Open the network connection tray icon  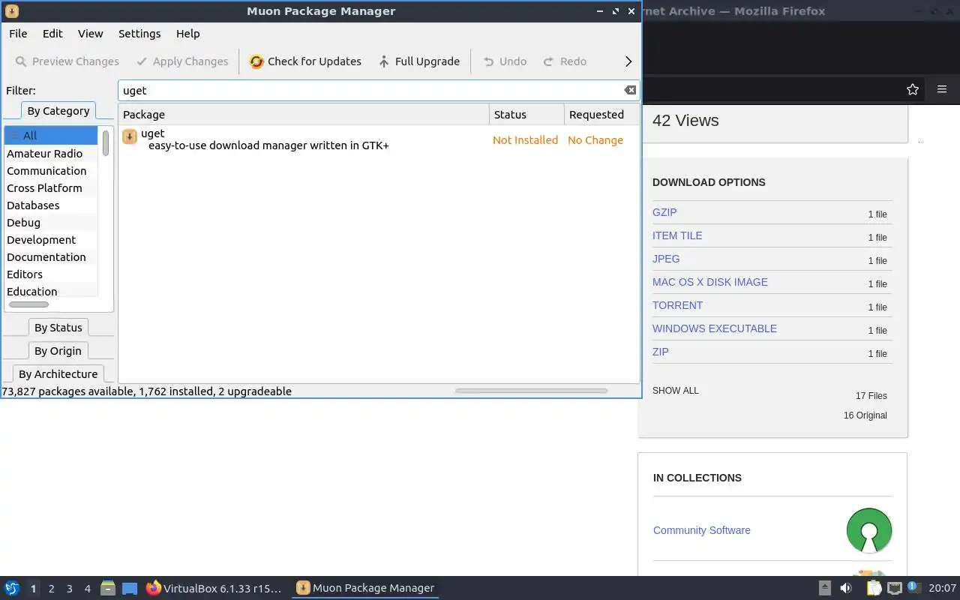(x=894, y=589)
